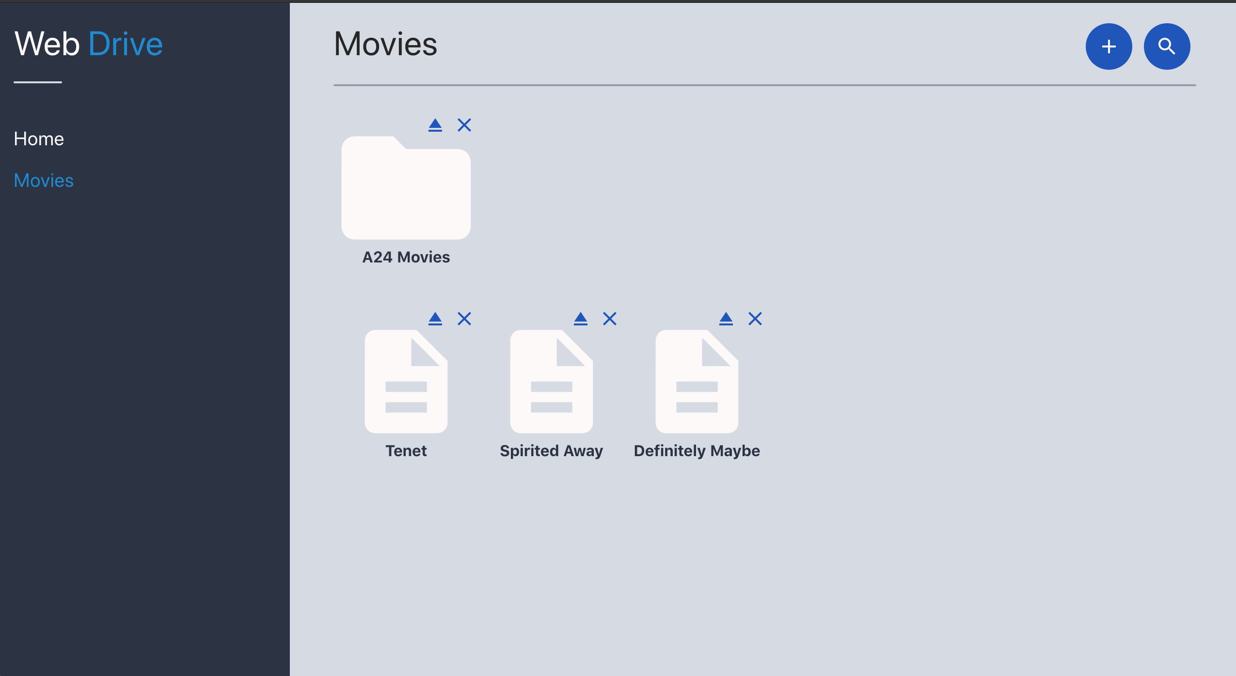This screenshot has width=1236, height=676.
Task: Click the Spirited Away file name
Action: click(552, 451)
